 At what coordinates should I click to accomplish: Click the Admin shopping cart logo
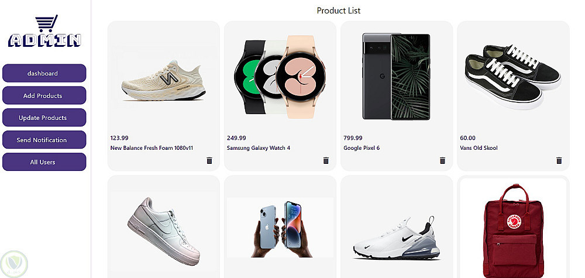pos(45,32)
